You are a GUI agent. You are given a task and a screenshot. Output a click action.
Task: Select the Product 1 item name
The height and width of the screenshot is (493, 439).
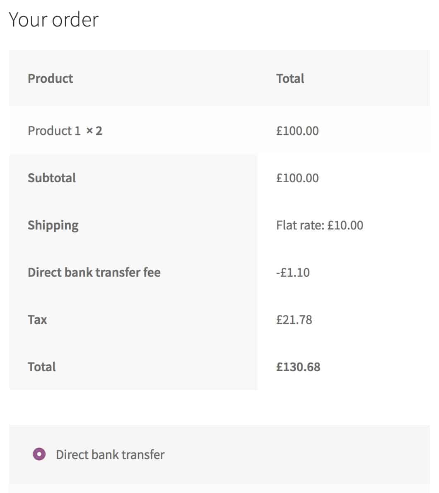point(54,130)
